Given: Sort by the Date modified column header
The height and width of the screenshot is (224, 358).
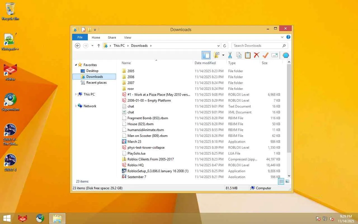Looking at the screenshot, I should [210, 63].
